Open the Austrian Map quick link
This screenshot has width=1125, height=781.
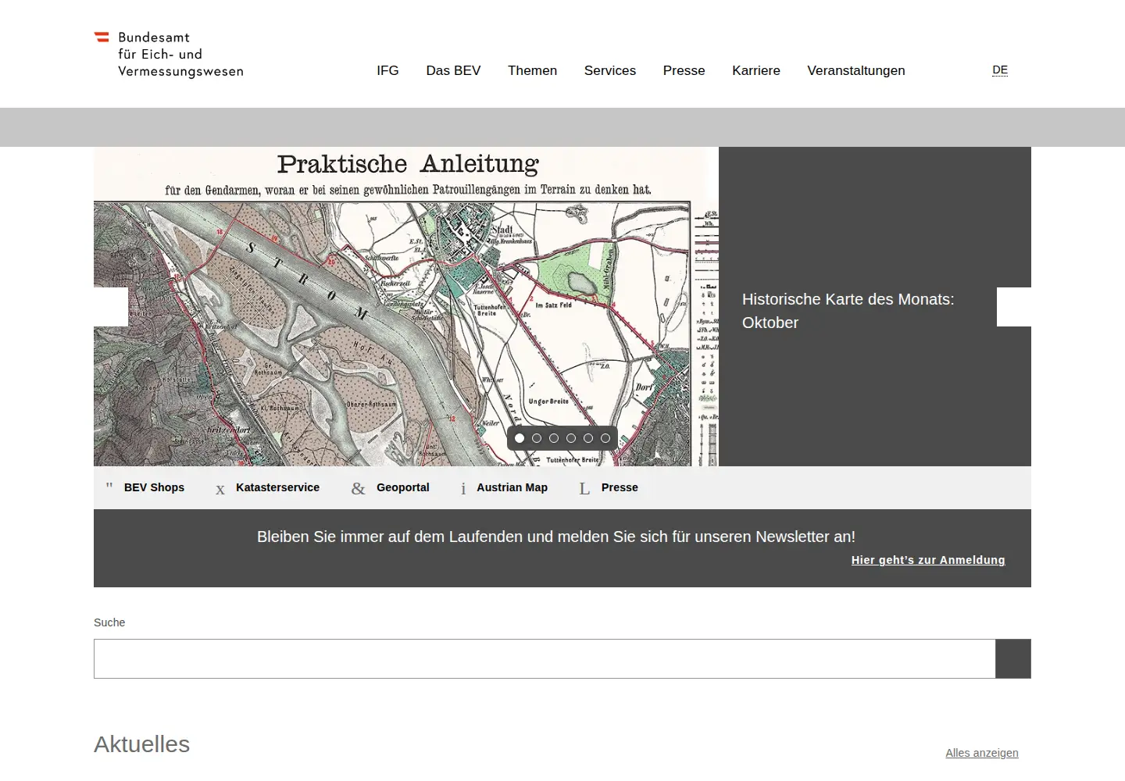(x=512, y=487)
